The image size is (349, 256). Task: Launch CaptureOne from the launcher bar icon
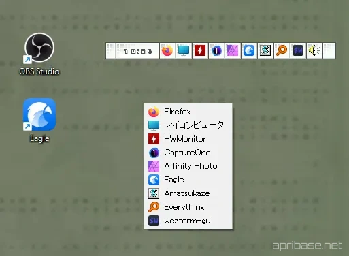pyautogui.click(x=216, y=50)
